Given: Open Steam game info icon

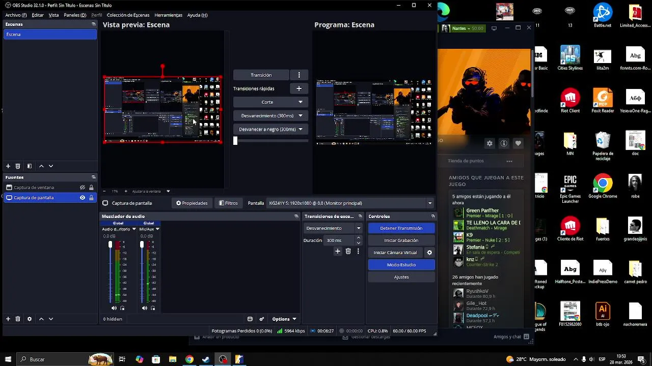Looking at the screenshot, I should (x=504, y=143).
